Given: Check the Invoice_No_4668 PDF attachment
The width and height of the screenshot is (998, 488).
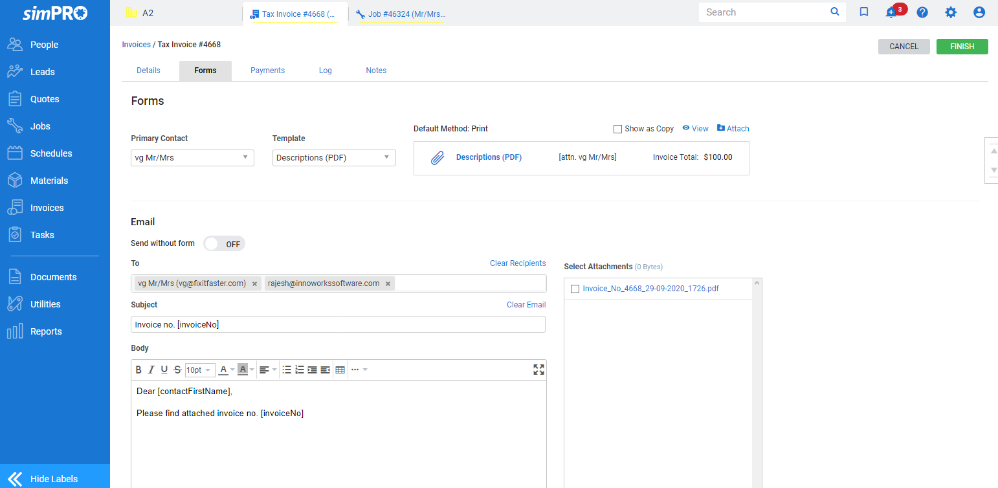Looking at the screenshot, I should pos(575,289).
